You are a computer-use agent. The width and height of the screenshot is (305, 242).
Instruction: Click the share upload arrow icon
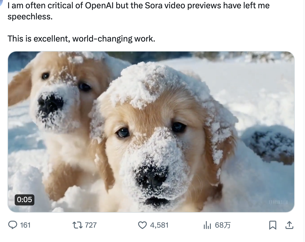(289, 225)
